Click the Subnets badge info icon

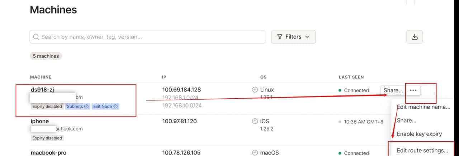tap(86, 107)
